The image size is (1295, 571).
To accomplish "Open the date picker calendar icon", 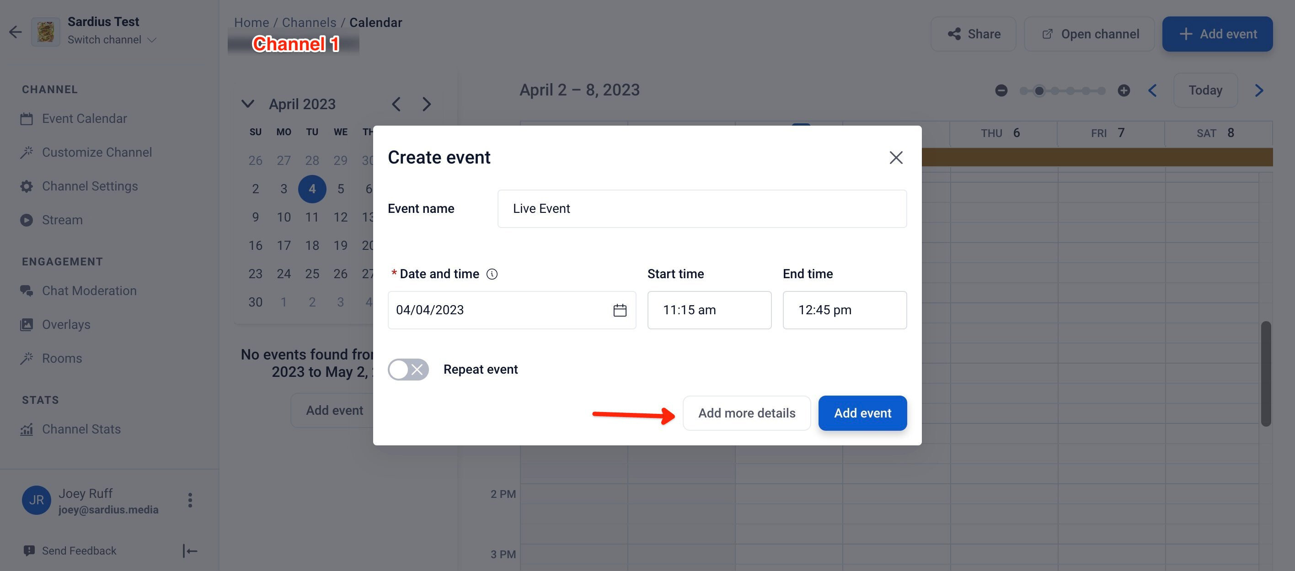I will (620, 310).
